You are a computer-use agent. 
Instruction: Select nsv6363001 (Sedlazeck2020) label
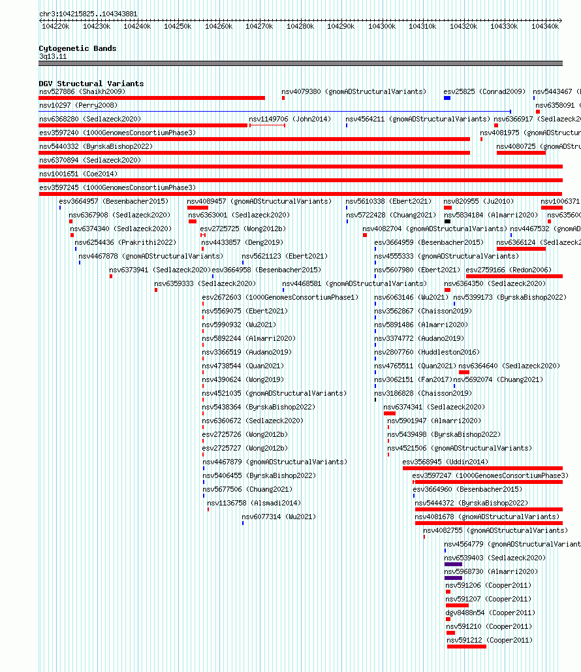(x=239, y=215)
